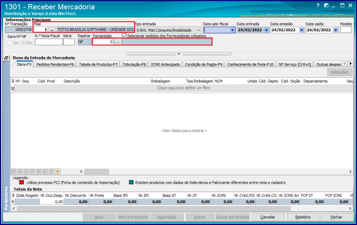Open NF Serviço [Crtl+S] tab
Viewport: 357px width, 225px height.
(295, 64)
